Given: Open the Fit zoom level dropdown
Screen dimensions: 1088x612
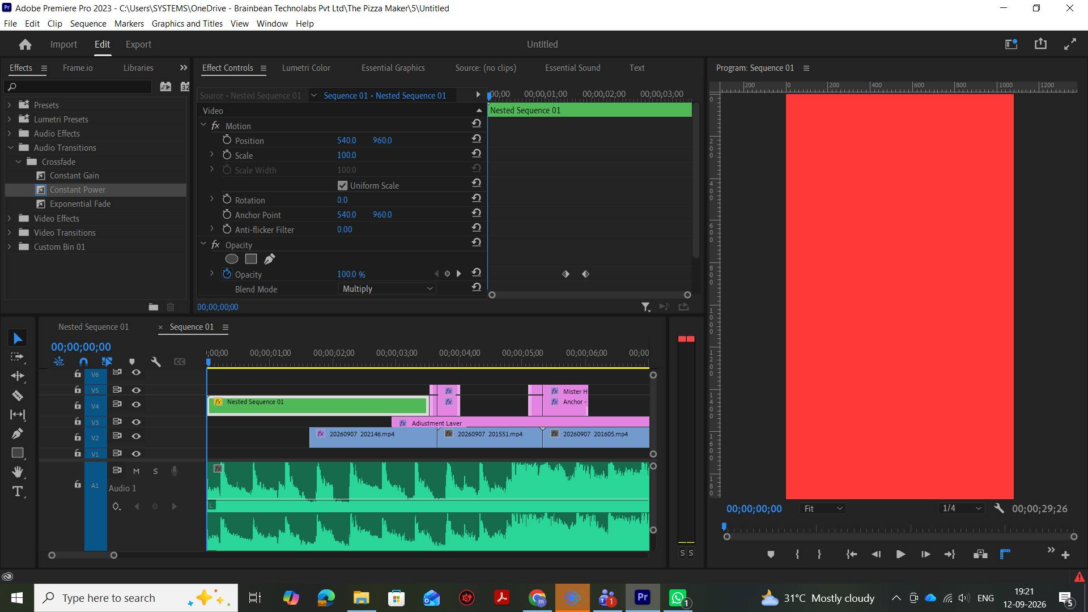Looking at the screenshot, I should [x=823, y=509].
